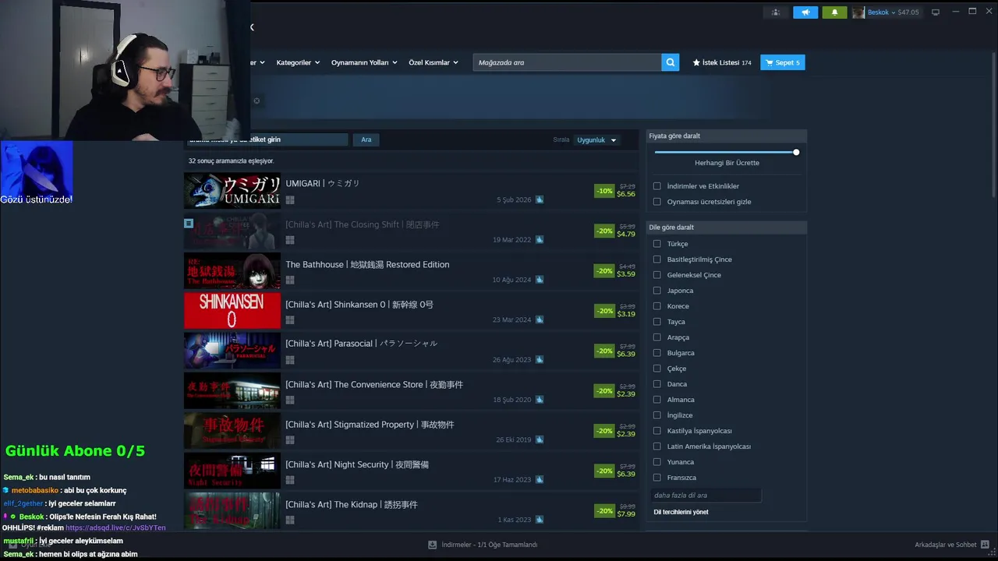Click Windows platform icon on The Bathhouse row
This screenshot has height=561, width=998.
[x=290, y=280]
